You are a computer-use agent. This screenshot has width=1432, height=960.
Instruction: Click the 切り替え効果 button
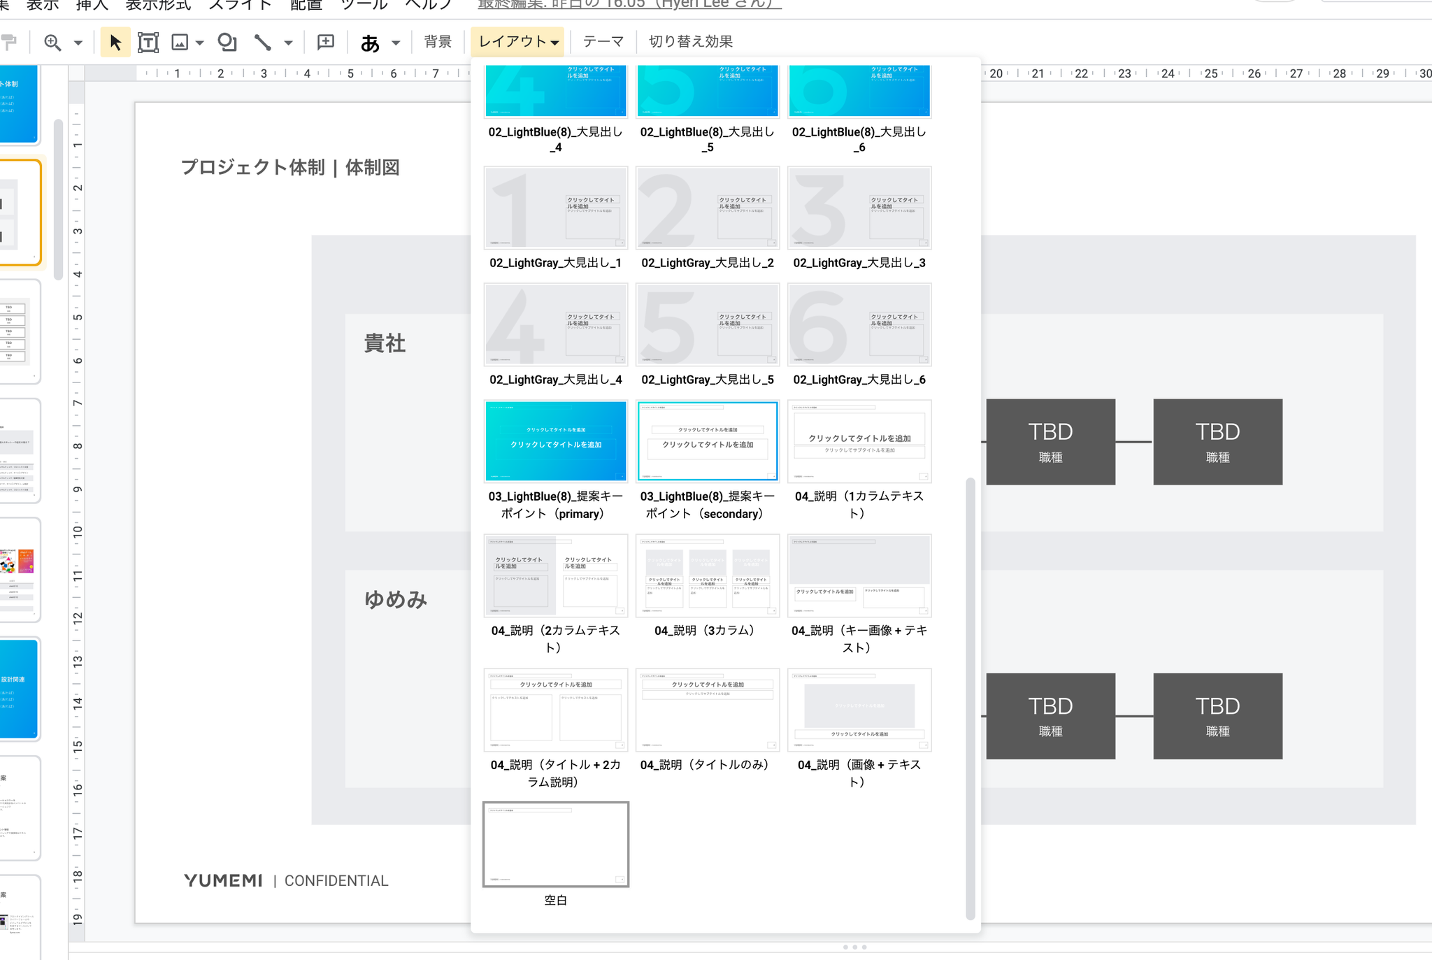tap(690, 42)
